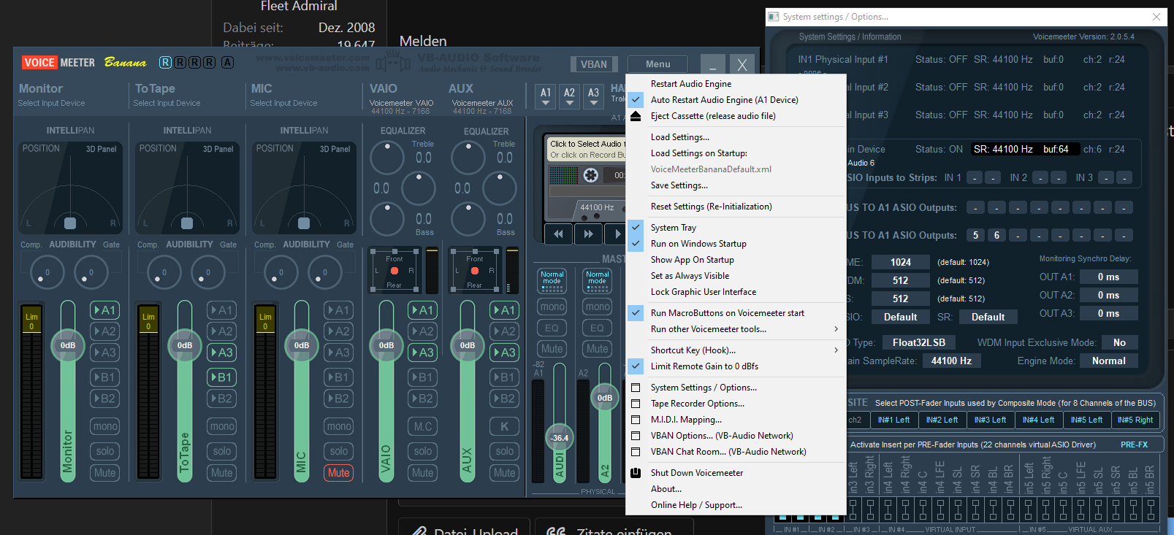Expand the Shortcut Key (Hook) submenu
Viewport: 1174px width, 535px height.
[736, 350]
